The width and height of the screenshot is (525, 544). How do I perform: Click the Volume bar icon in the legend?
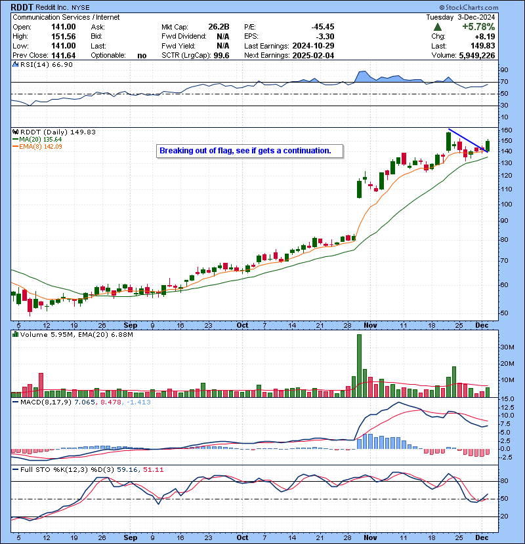click(x=15, y=334)
